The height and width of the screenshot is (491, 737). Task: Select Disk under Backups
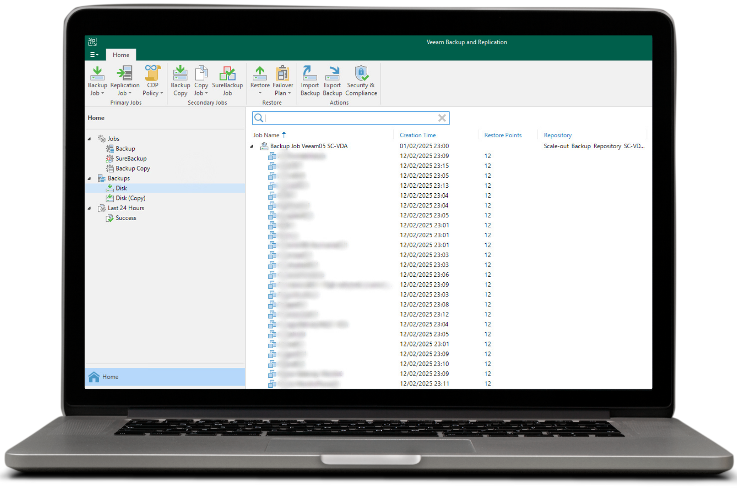point(121,188)
